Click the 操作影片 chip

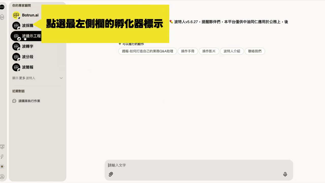(209, 51)
